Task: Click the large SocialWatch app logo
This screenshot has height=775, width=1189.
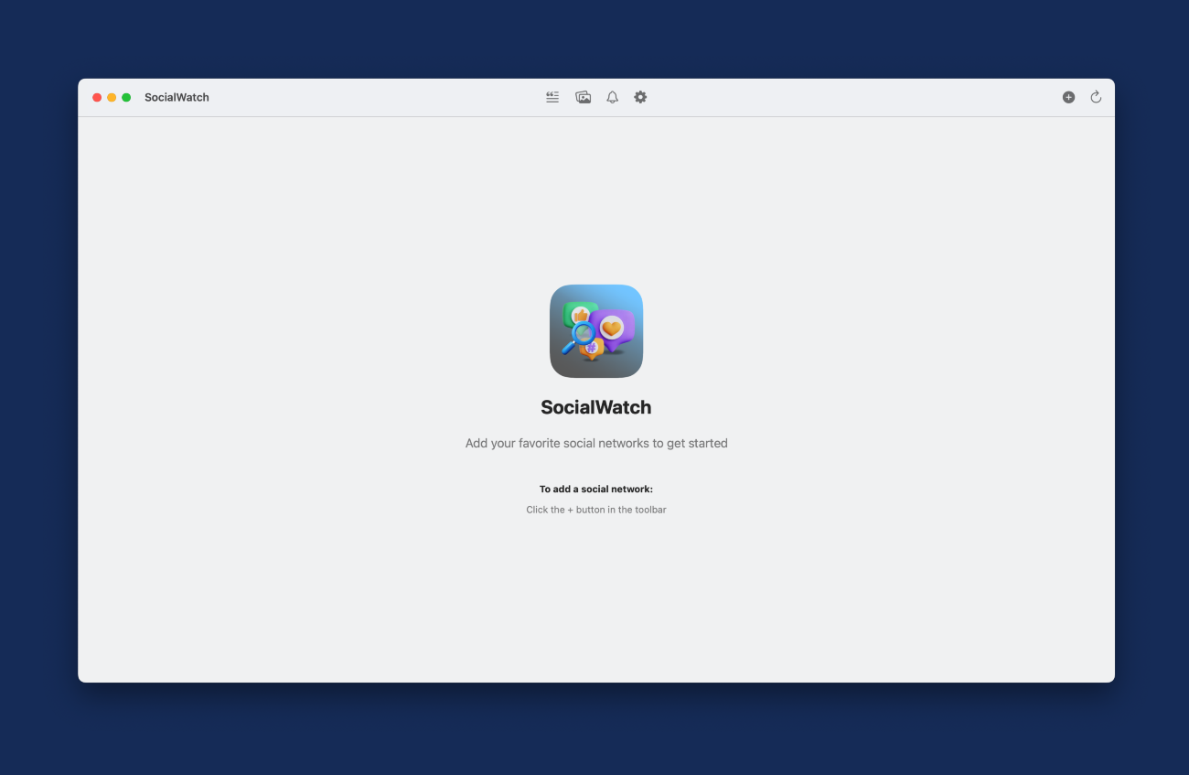Action: [x=596, y=331]
